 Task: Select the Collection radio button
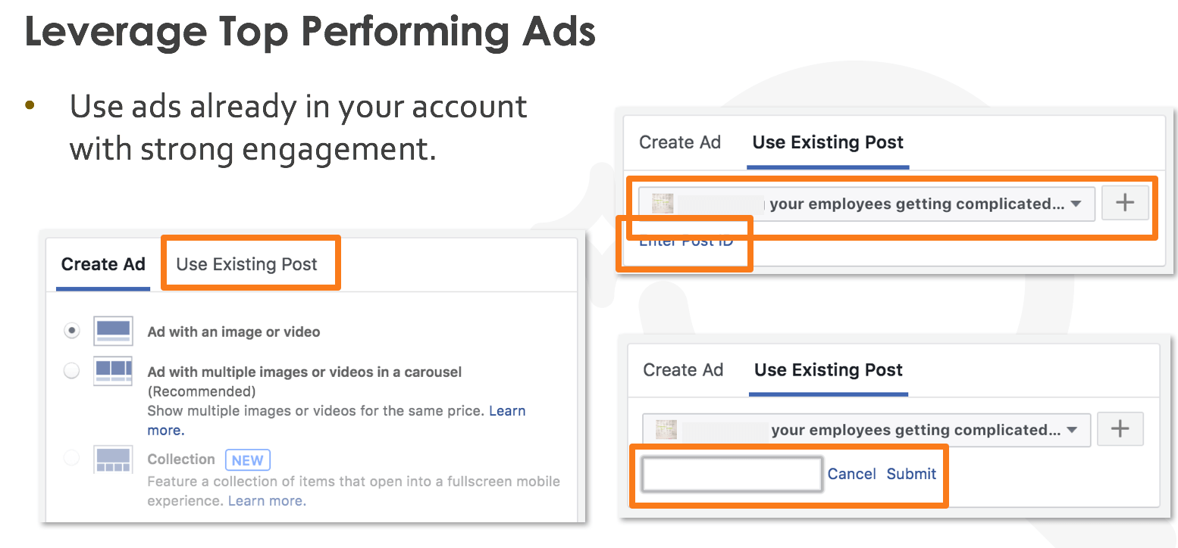[x=72, y=458]
